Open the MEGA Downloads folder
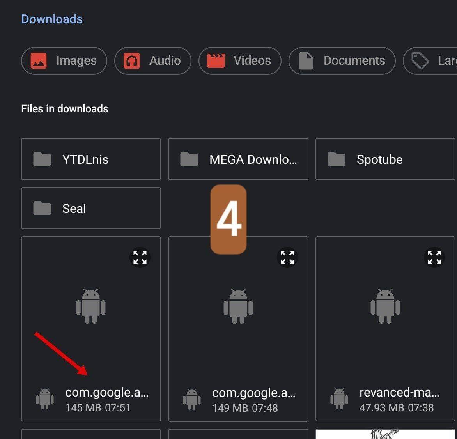This screenshot has height=439, width=457. [238, 159]
